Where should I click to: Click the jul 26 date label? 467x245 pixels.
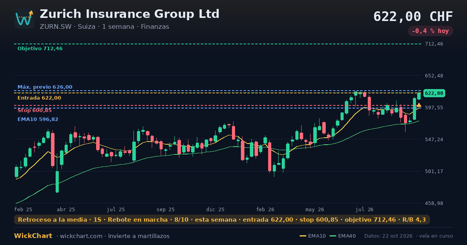(x=365, y=209)
